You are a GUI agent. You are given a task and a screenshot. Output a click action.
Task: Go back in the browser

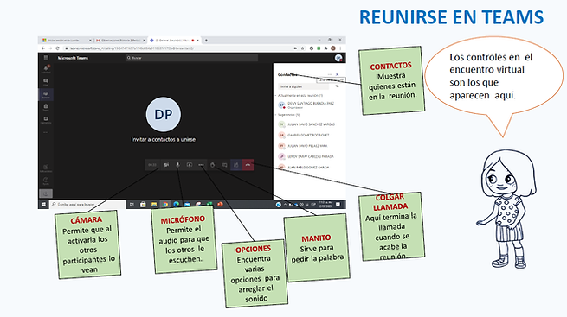click(43, 48)
